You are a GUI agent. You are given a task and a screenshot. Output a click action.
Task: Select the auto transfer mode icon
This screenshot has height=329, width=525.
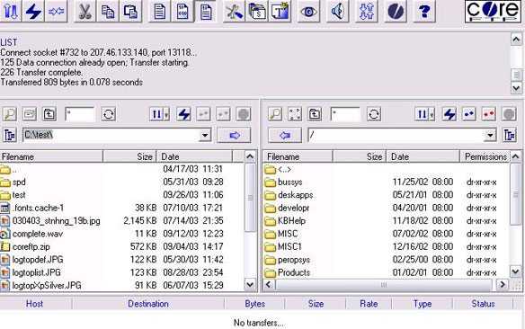(205, 12)
